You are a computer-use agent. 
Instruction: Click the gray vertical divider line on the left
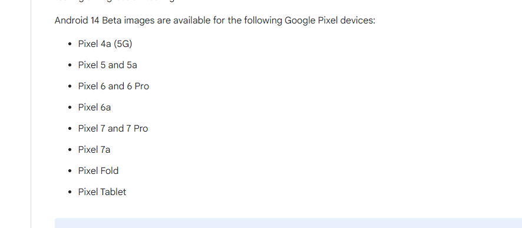[31, 114]
